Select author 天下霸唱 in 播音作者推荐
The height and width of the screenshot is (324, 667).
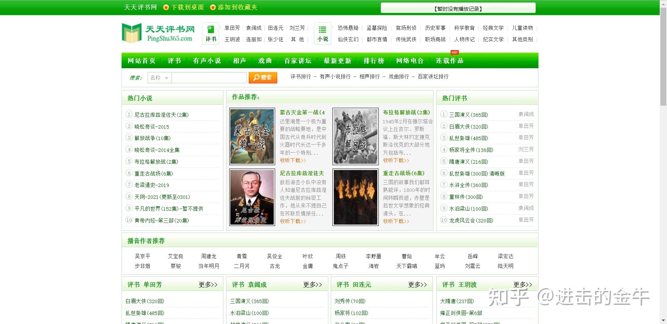click(x=407, y=266)
